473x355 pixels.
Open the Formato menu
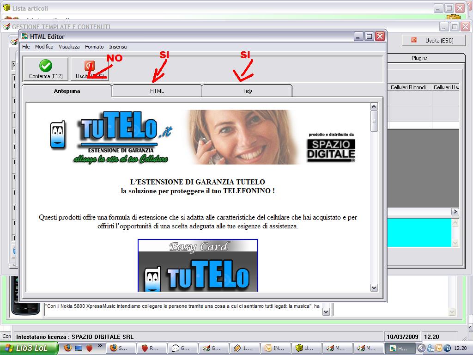(94, 47)
